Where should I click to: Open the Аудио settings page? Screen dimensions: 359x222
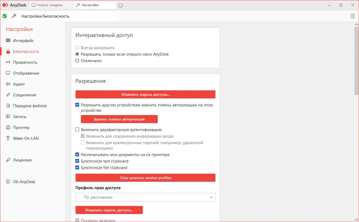pos(19,84)
